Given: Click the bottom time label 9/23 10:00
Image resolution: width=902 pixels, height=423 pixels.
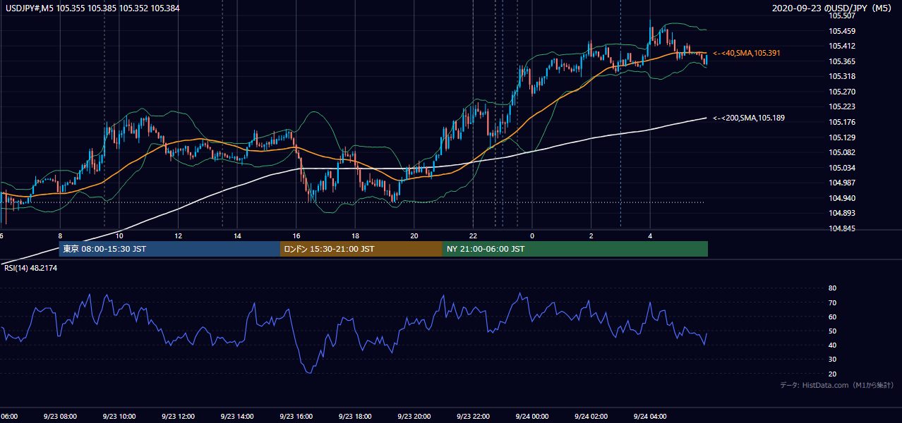Looking at the screenshot, I should [118, 417].
